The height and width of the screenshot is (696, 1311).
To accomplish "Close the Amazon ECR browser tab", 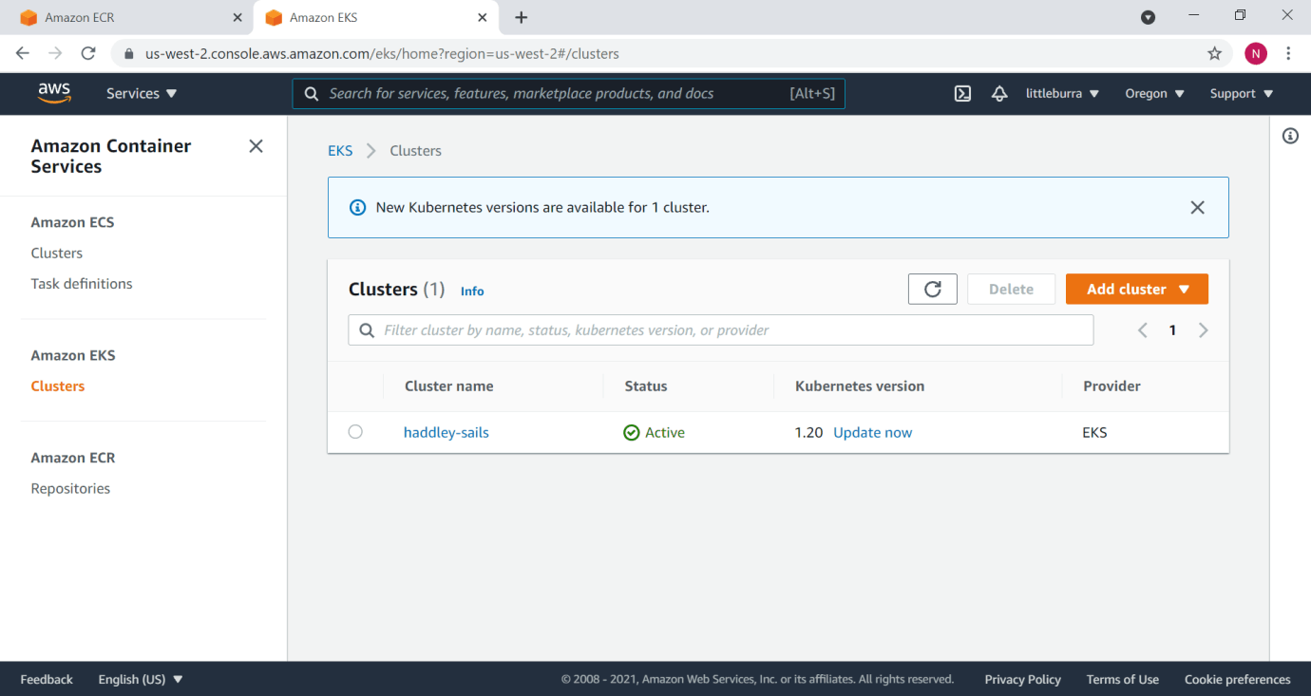I will [237, 17].
